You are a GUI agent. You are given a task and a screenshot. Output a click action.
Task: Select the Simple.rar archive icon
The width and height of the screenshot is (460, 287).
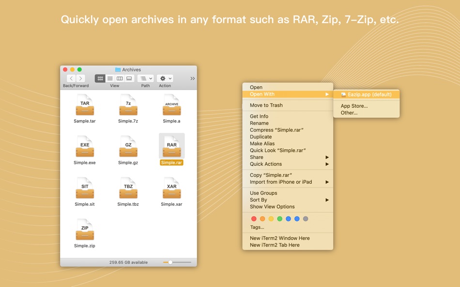pyautogui.click(x=171, y=146)
